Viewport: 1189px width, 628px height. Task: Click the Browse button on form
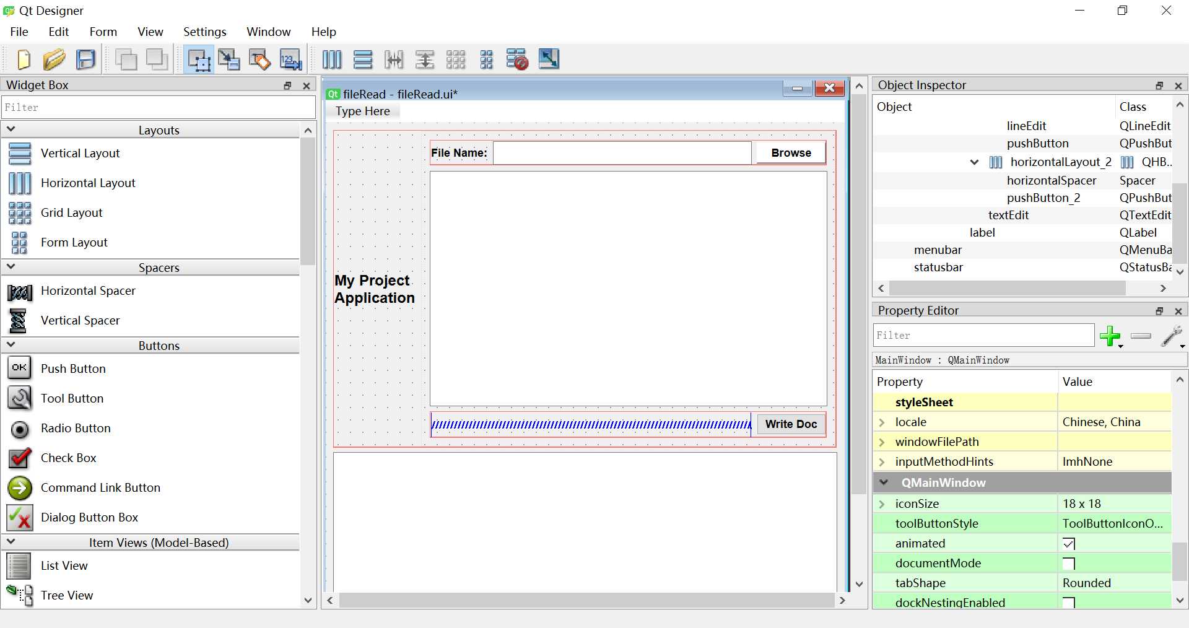point(791,152)
